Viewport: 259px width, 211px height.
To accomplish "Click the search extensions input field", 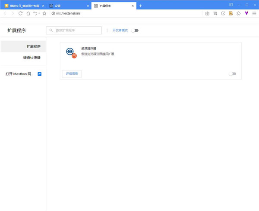I will [74, 31].
